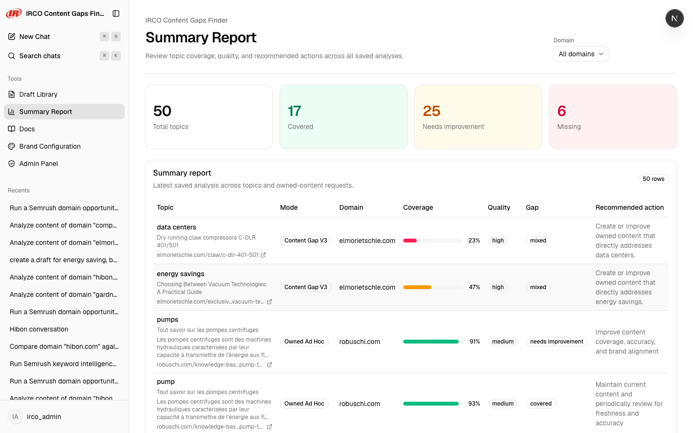Open recent chat 'Analyze content of domain "elmori...'
693x433 pixels.
click(x=64, y=242)
